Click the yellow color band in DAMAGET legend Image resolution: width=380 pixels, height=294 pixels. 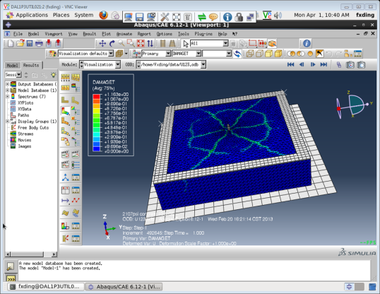coord(97,111)
